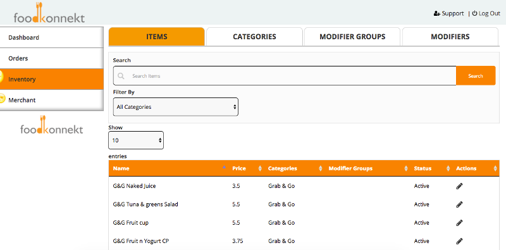Click the G&G Fruit cup name cell
Image resolution: width=506 pixels, height=250 pixels.
(x=131, y=223)
